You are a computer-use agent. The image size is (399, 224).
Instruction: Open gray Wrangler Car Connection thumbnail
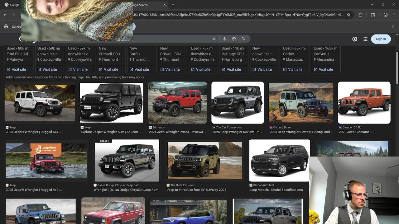coord(238,103)
